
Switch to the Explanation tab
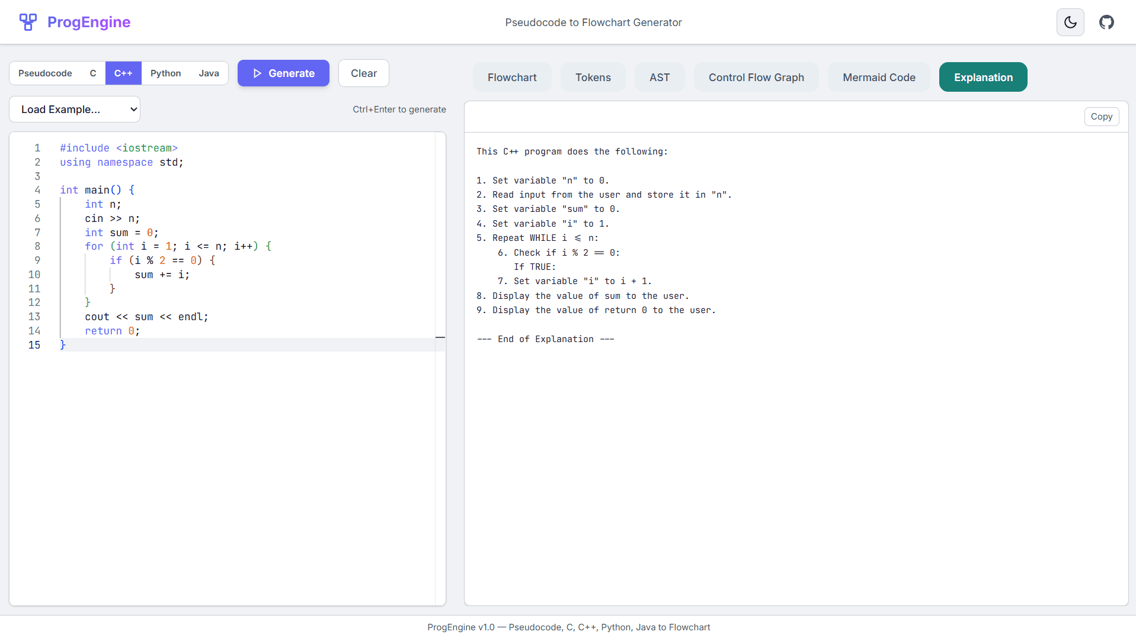pyautogui.click(x=984, y=77)
